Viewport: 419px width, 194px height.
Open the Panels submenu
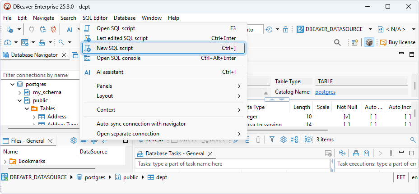(163, 86)
